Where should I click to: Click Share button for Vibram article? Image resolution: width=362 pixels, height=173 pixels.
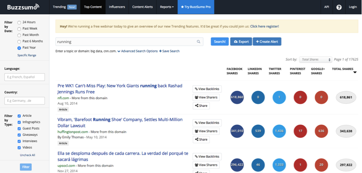point(201,139)
